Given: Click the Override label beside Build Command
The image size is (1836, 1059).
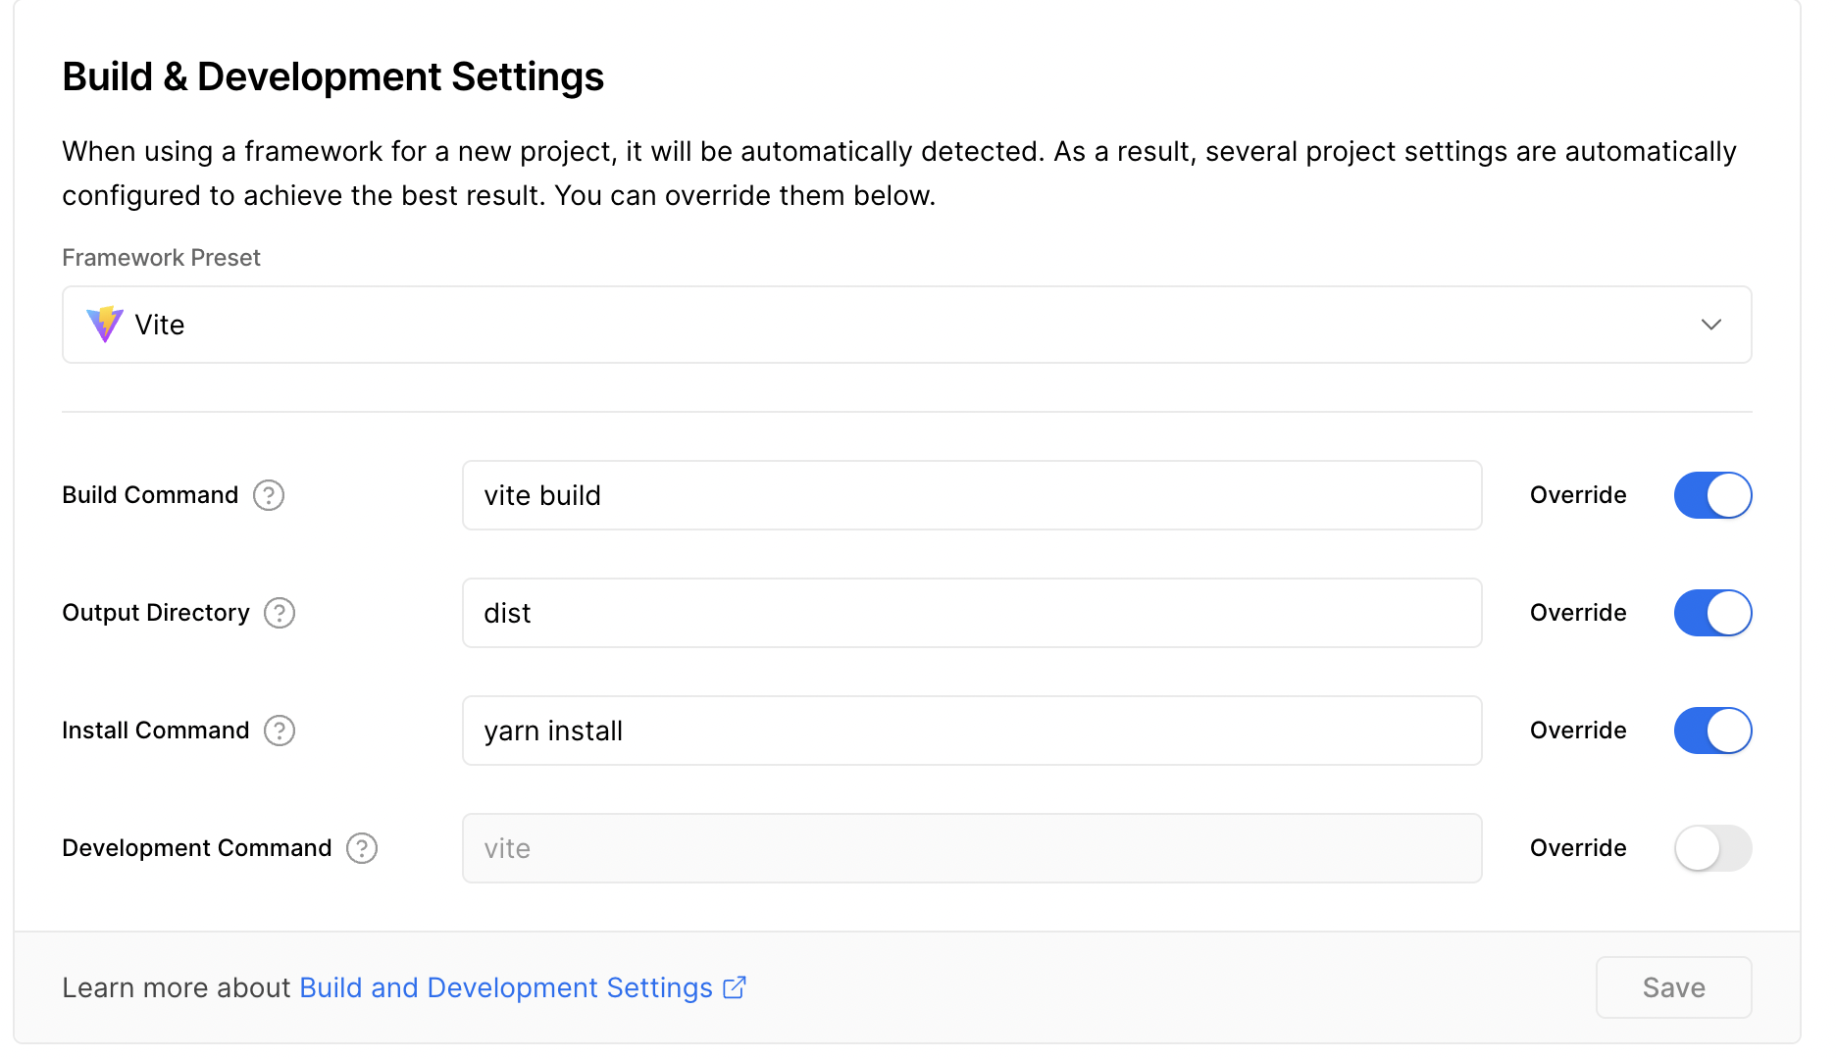Looking at the screenshot, I should click(x=1578, y=495).
